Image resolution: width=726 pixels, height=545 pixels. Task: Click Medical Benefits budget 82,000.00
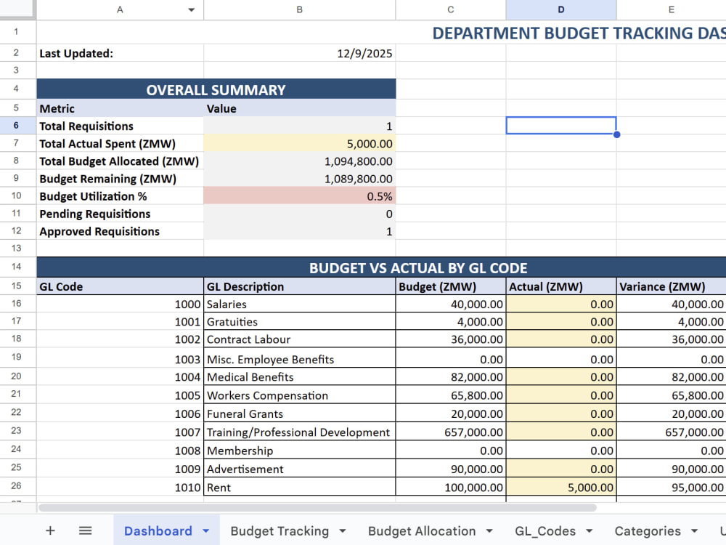click(451, 376)
